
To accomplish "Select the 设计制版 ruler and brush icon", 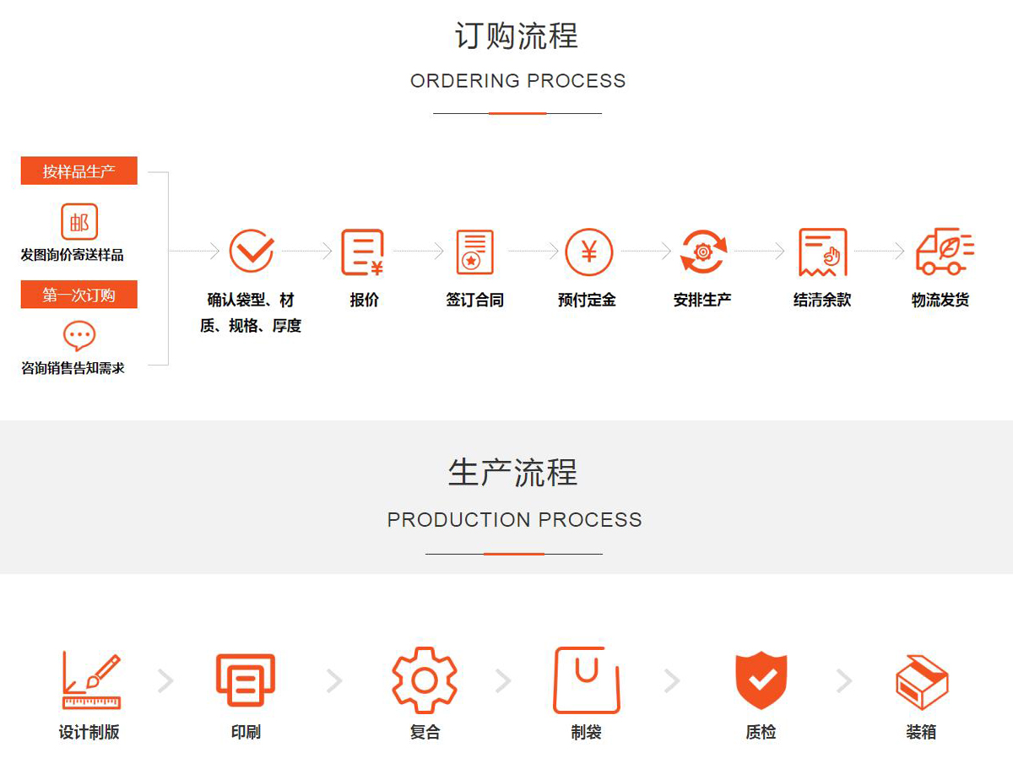I will pos(90,680).
